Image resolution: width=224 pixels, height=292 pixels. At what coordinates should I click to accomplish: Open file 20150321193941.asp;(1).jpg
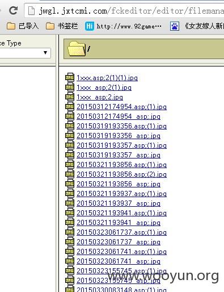[121, 213]
